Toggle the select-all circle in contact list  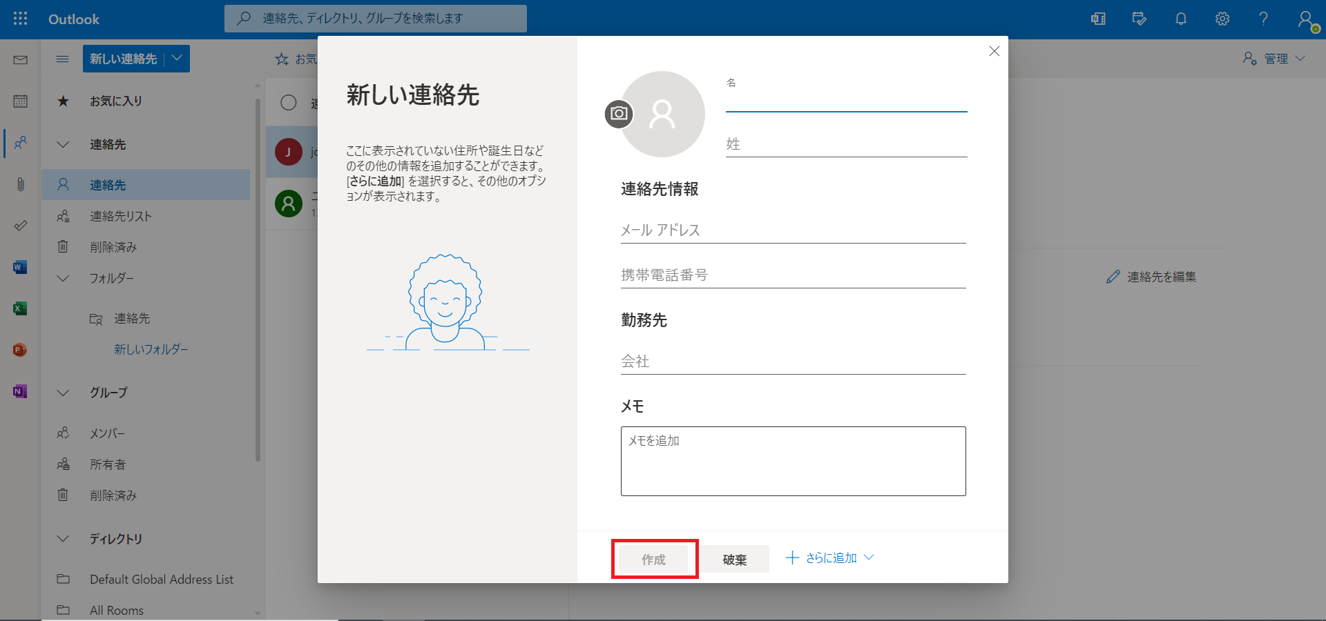[x=289, y=103]
